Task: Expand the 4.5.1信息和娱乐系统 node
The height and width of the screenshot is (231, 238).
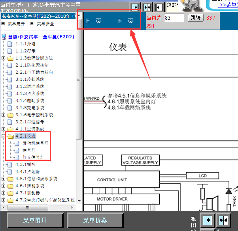Action: 3,179
